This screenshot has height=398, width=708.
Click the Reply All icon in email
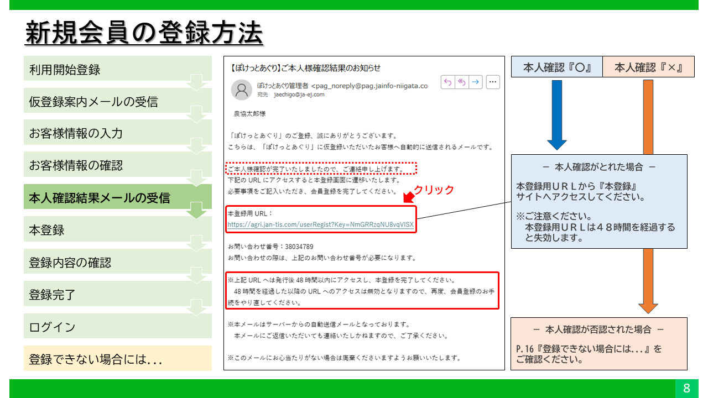[461, 82]
